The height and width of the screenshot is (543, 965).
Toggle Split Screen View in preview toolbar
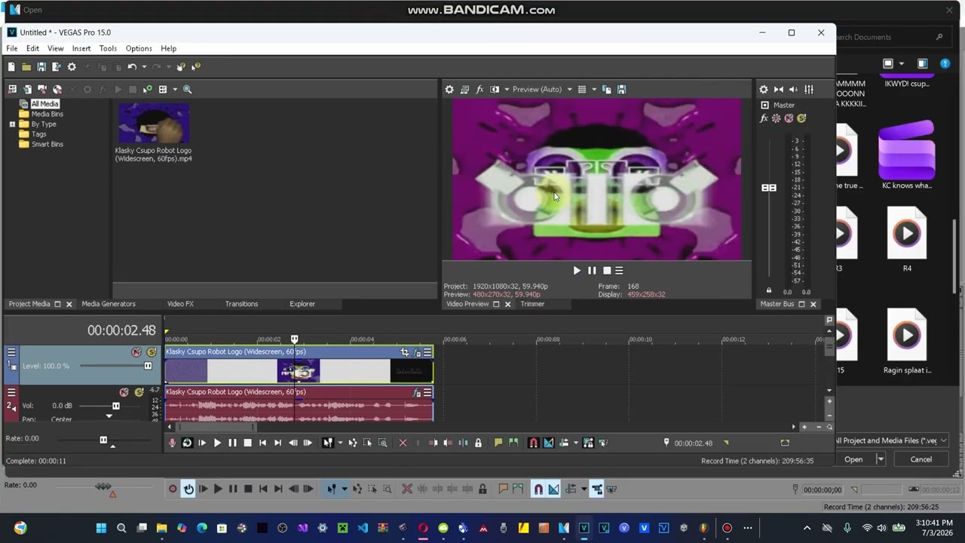tap(495, 90)
